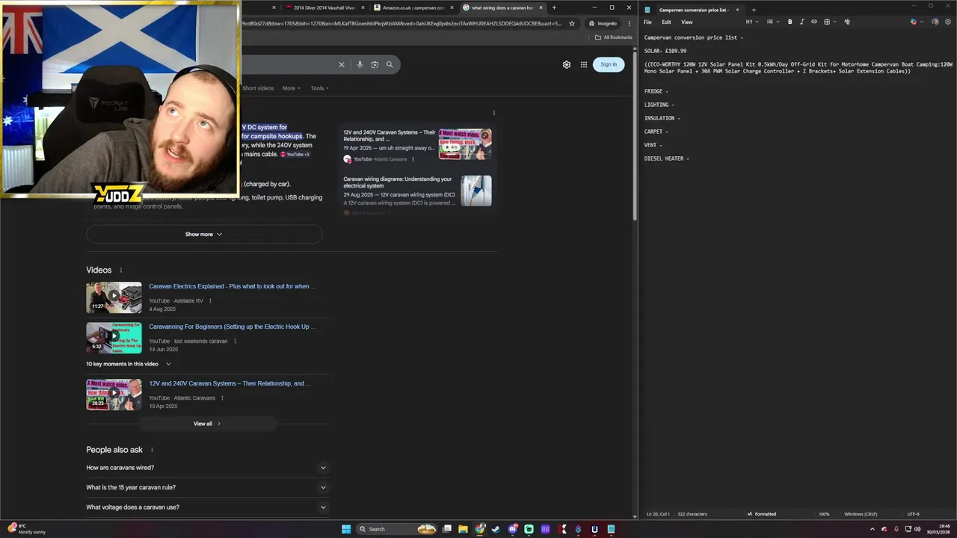Open the Google apps grid
The width and height of the screenshot is (957, 538).
(x=584, y=64)
